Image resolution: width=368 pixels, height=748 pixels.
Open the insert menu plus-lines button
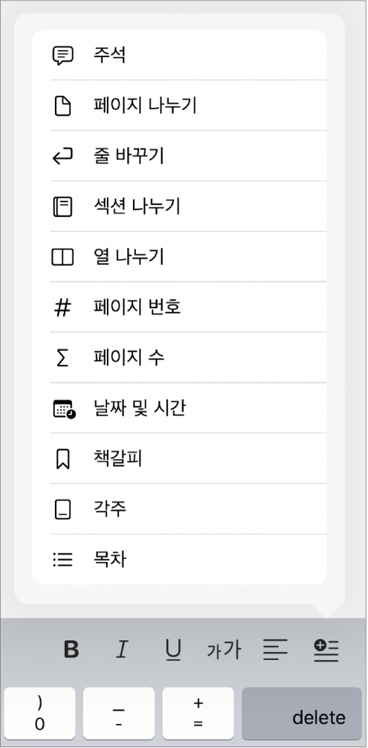click(326, 651)
